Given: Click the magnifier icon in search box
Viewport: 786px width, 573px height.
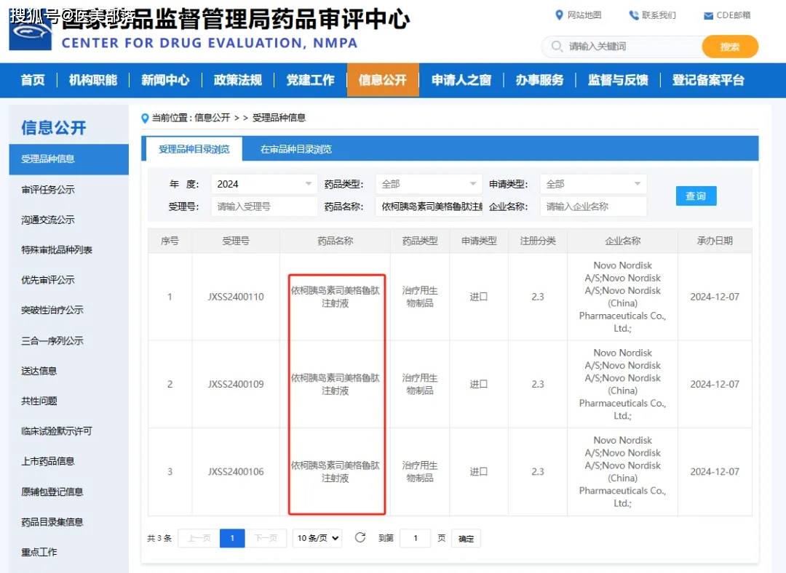Looking at the screenshot, I should (x=557, y=46).
